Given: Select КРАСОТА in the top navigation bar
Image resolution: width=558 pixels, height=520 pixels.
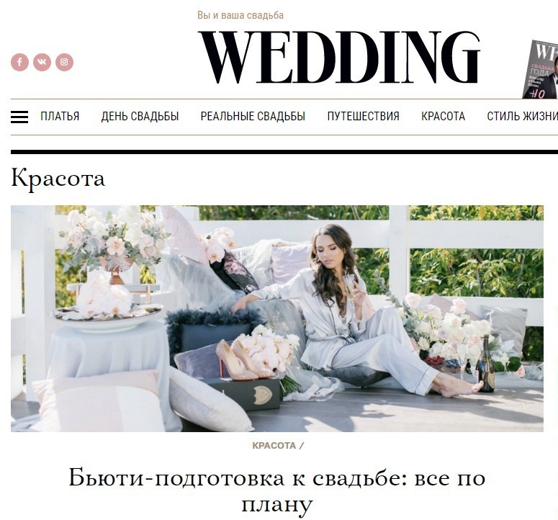Looking at the screenshot, I should [443, 117].
